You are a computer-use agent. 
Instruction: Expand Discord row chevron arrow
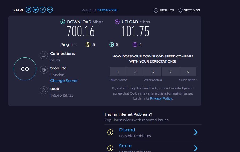tap(196, 132)
